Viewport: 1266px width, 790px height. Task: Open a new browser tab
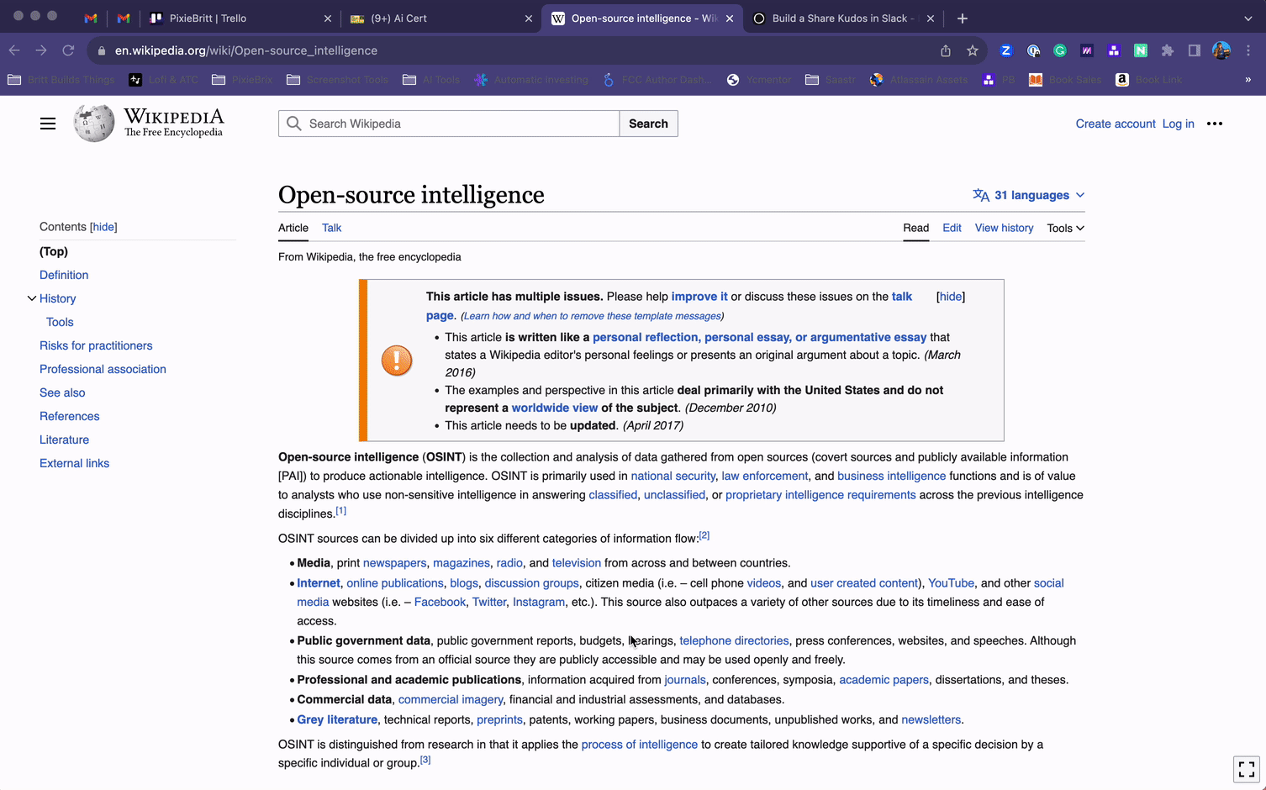point(963,18)
